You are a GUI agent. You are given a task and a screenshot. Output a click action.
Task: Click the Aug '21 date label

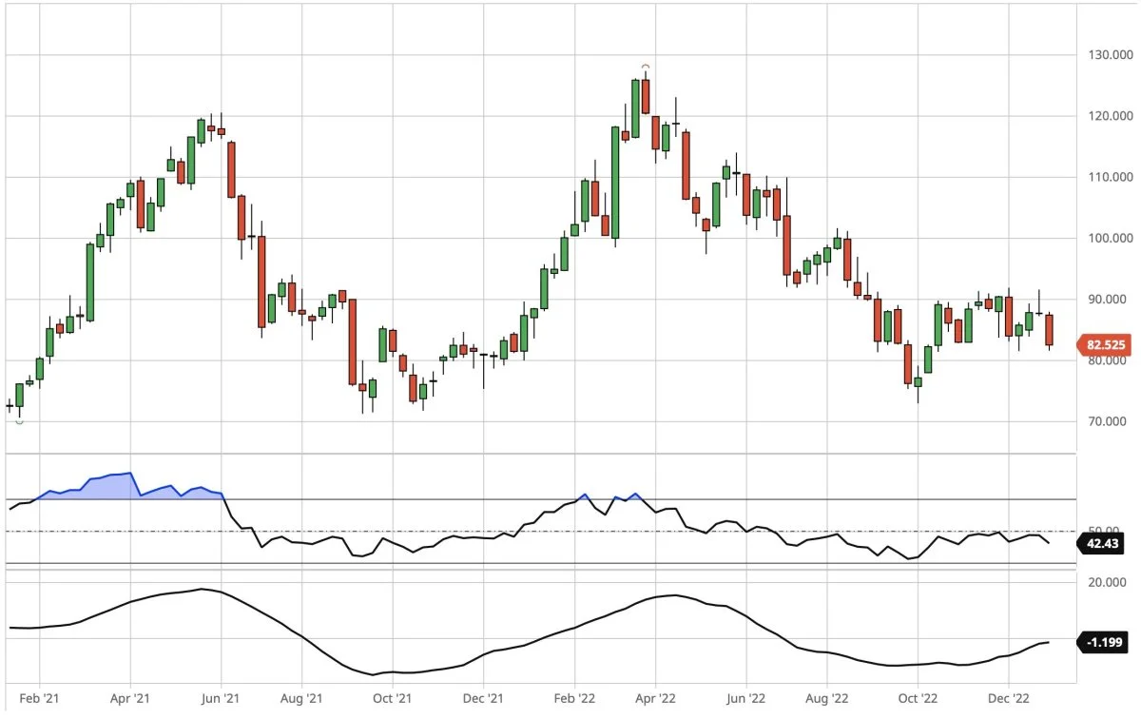tap(300, 698)
